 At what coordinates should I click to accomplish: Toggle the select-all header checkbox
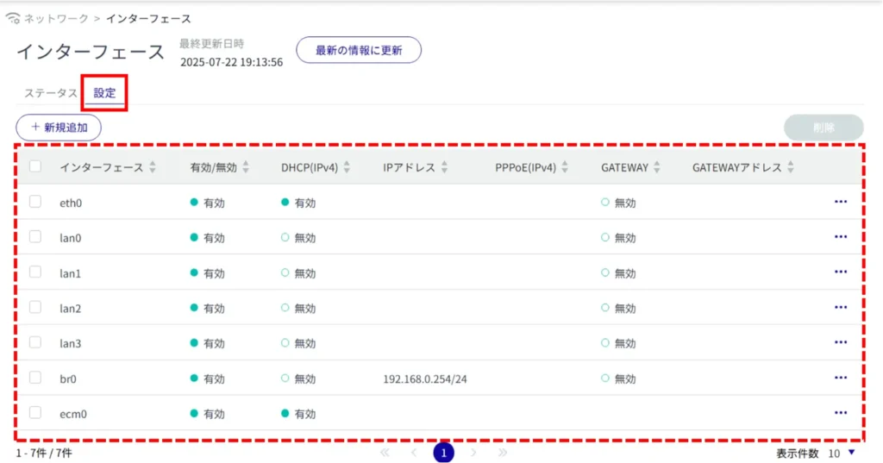coord(35,166)
